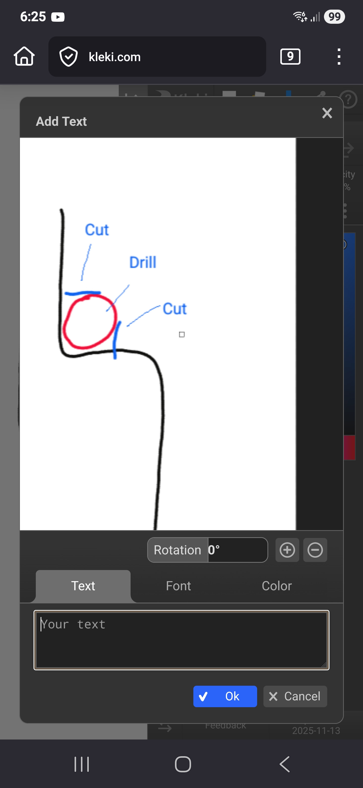Tap the browser home icon
Screen dimensions: 363x788
[24, 56]
